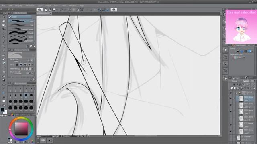Hide Layer 9 using its eye icon
The width and height of the screenshot is (257, 144).
(x=231, y=125)
